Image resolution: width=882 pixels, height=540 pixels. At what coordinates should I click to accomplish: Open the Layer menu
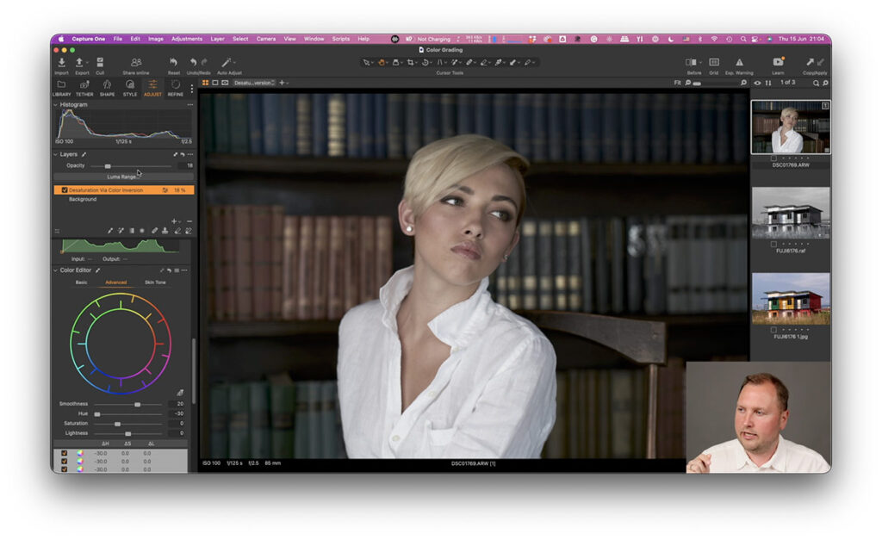click(217, 39)
